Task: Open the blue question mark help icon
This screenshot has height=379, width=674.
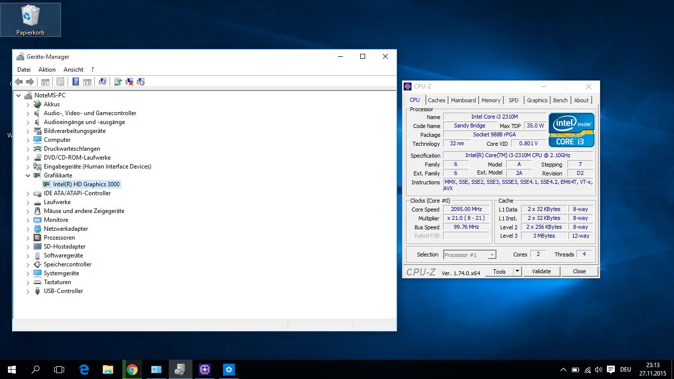Action: click(76, 82)
